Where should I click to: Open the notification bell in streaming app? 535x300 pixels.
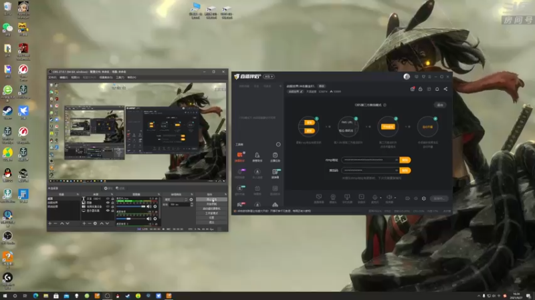(x=437, y=89)
